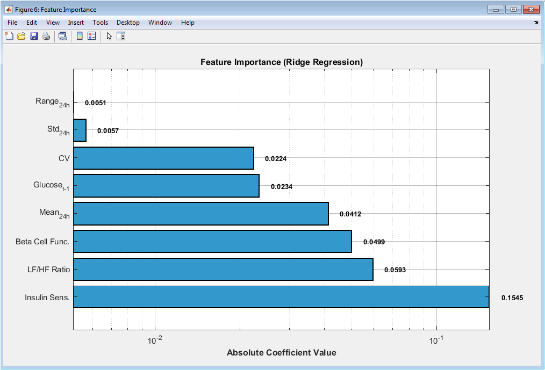Click the Link Plot toolbar icon
The height and width of the screenshot is (370, 545).
coord(63,37)
